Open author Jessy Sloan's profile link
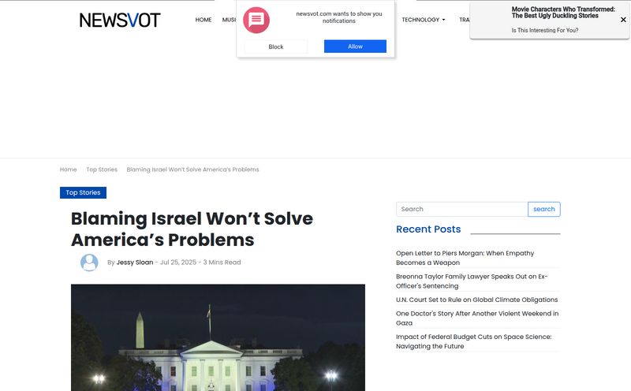This screenshot has height=391, width=631. coord(135,263)
